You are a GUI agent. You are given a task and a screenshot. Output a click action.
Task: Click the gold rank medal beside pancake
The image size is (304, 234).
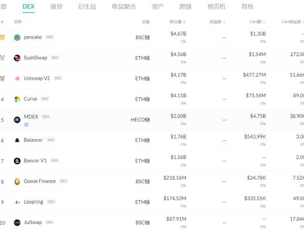2,37
